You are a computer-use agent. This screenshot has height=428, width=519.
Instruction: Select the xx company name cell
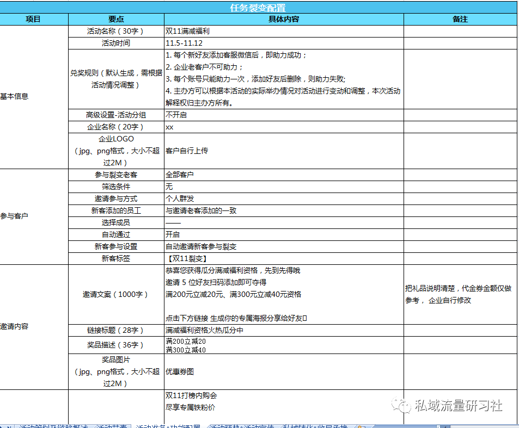[284, 127]
